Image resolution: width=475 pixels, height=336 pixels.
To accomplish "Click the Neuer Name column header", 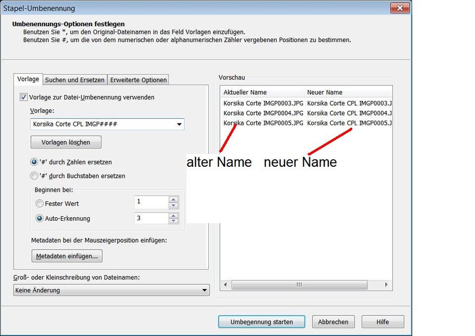I will [x=348, y=93].
